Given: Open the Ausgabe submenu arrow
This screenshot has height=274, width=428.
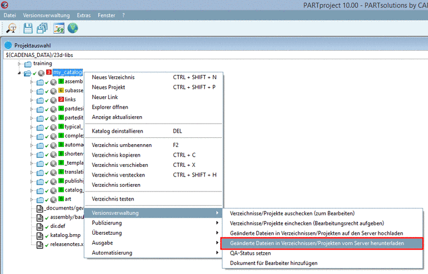Looking at the screenshot, I should [217, 243].
